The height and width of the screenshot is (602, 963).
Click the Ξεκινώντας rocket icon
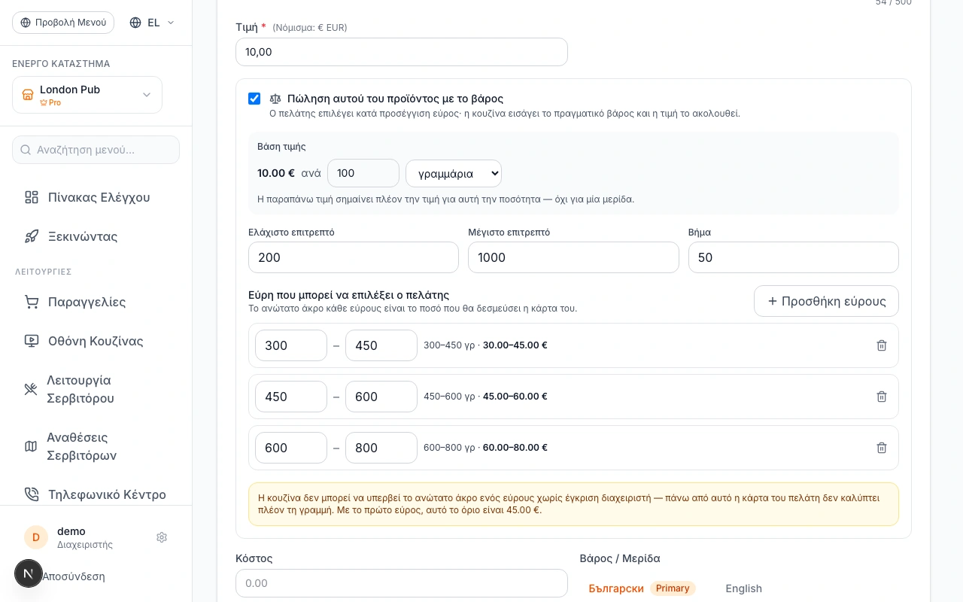click(32, 236)
